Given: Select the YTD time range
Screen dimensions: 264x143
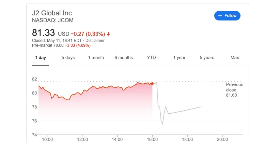Looking at the screenshot, I should click(151, 57).
